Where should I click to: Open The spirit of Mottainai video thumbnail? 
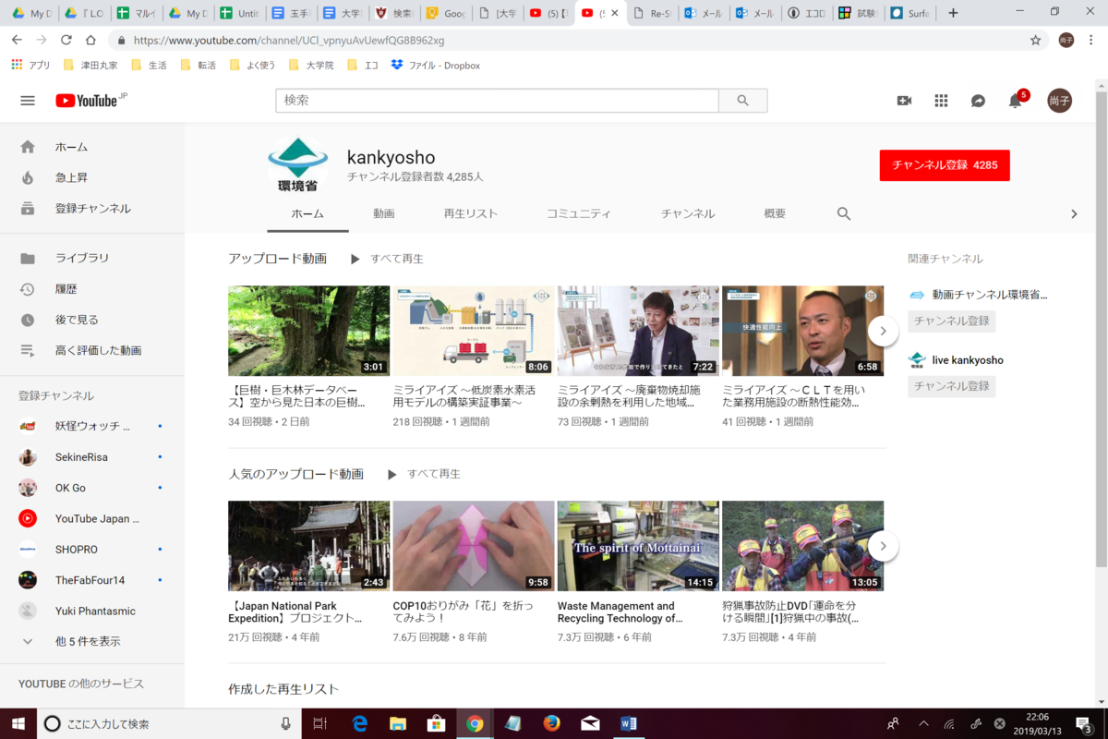coord(638,546)
